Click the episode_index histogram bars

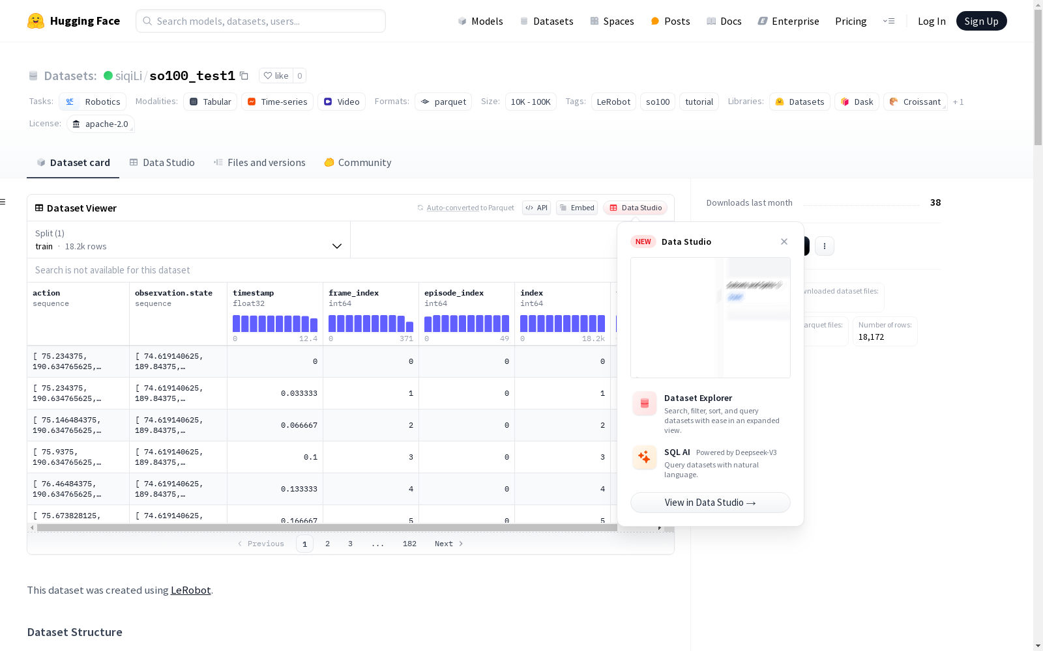[x=467, y=324]
